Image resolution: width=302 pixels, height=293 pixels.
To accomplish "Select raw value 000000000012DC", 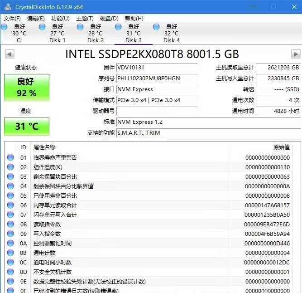I will pyautogui.click(x=267, y=262).
